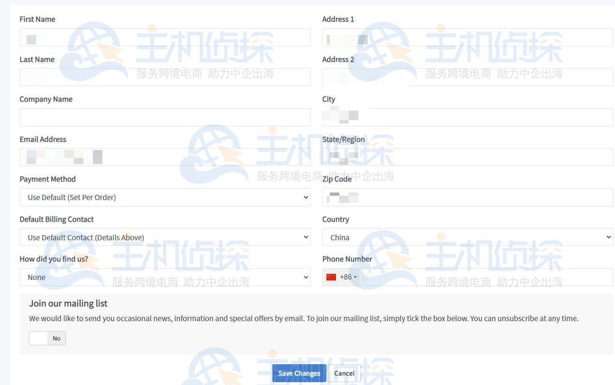Open the Country dropdown showing China

pyautogui.click(x=467, y=237)
